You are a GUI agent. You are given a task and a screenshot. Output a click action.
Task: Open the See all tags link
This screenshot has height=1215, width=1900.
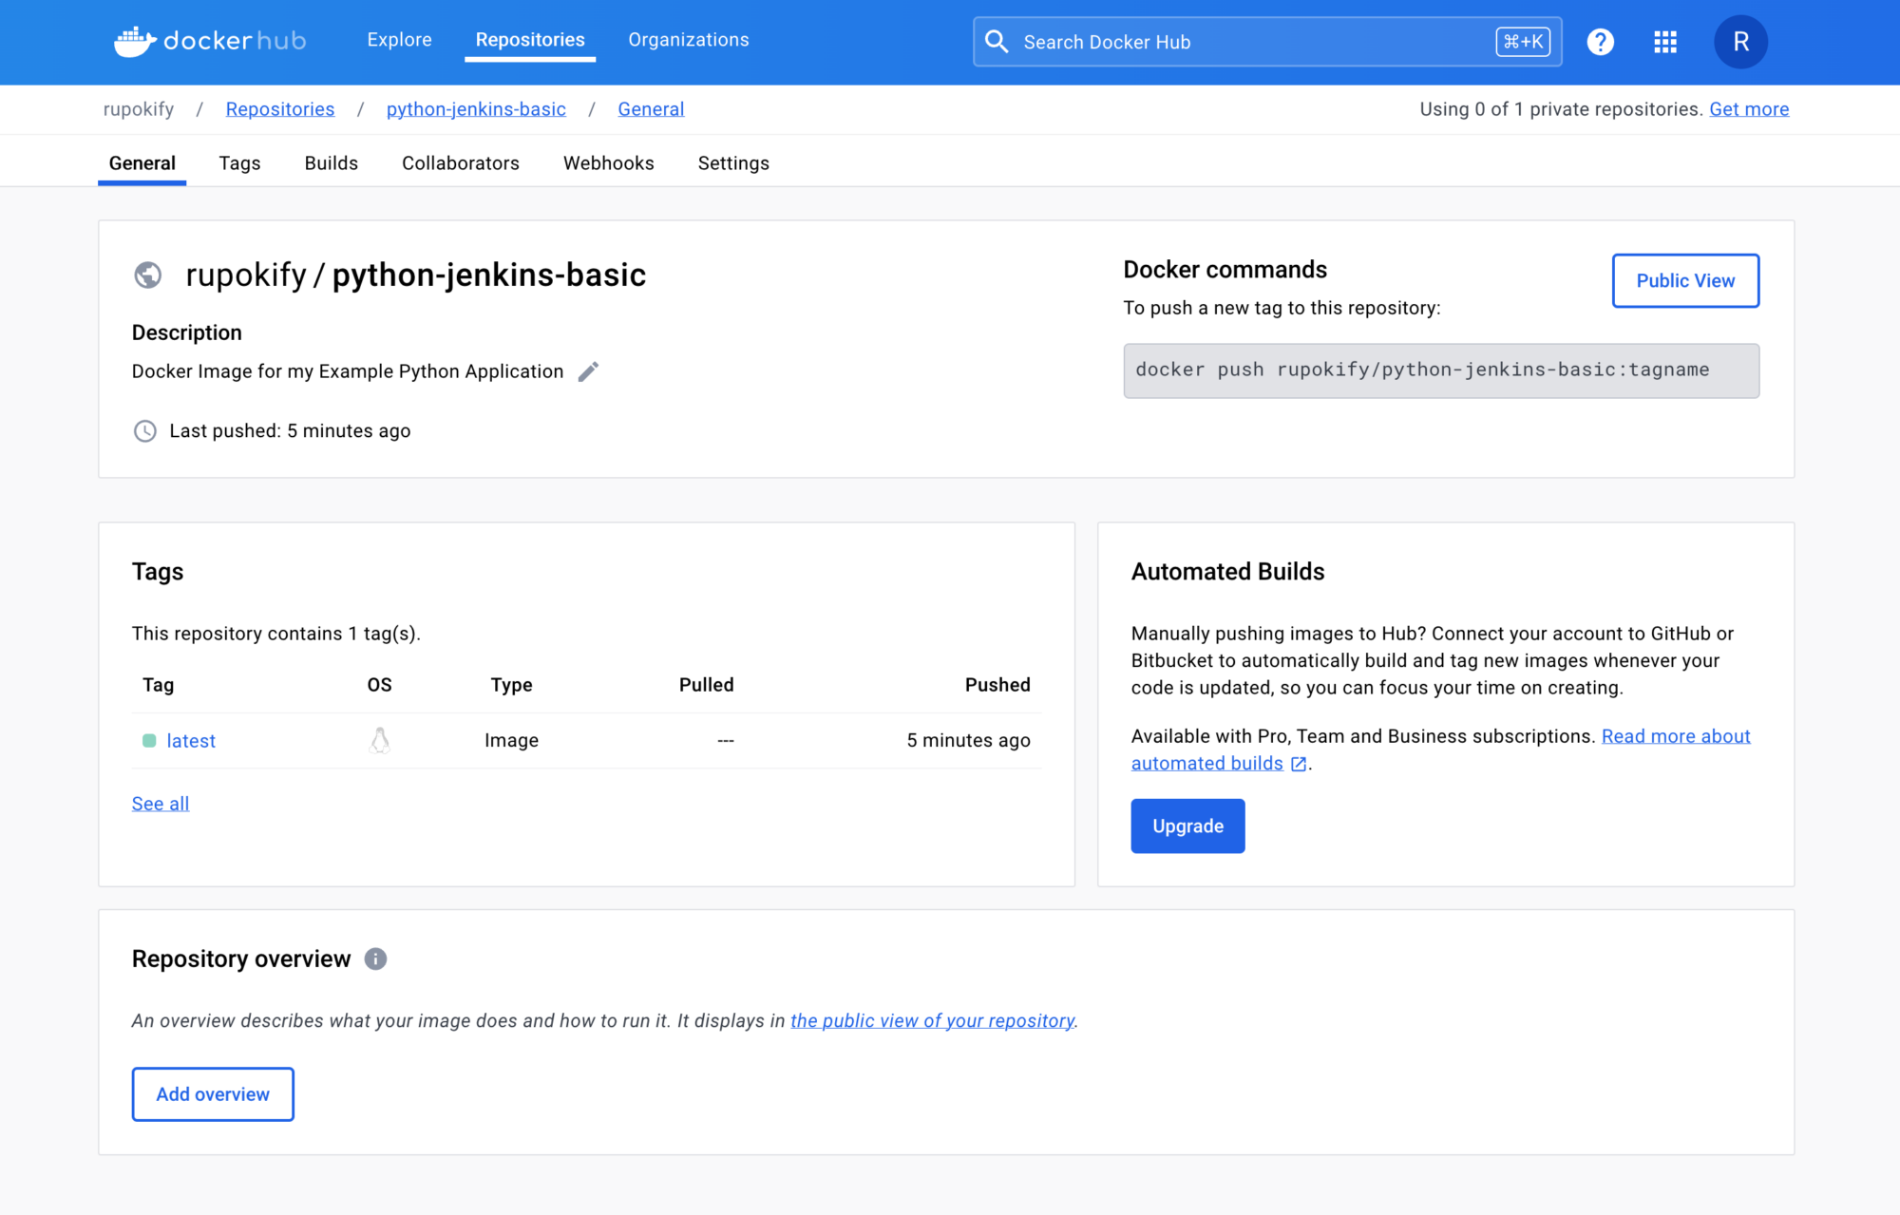click(161, 804)
